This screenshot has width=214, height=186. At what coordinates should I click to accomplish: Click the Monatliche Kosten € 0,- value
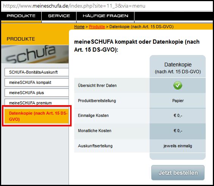(178, 131)
